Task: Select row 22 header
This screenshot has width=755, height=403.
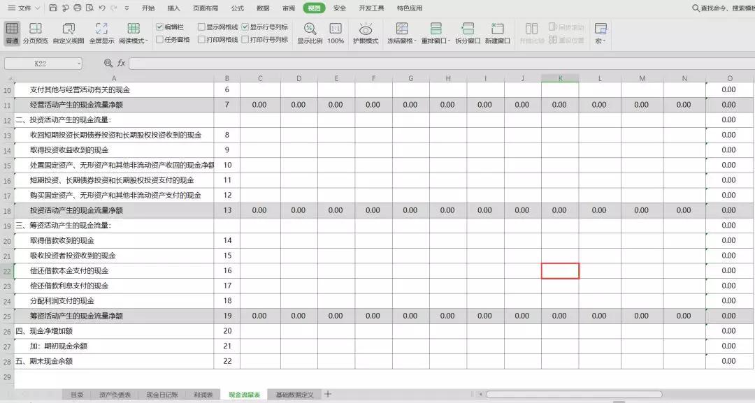Action: pos(7,271)
